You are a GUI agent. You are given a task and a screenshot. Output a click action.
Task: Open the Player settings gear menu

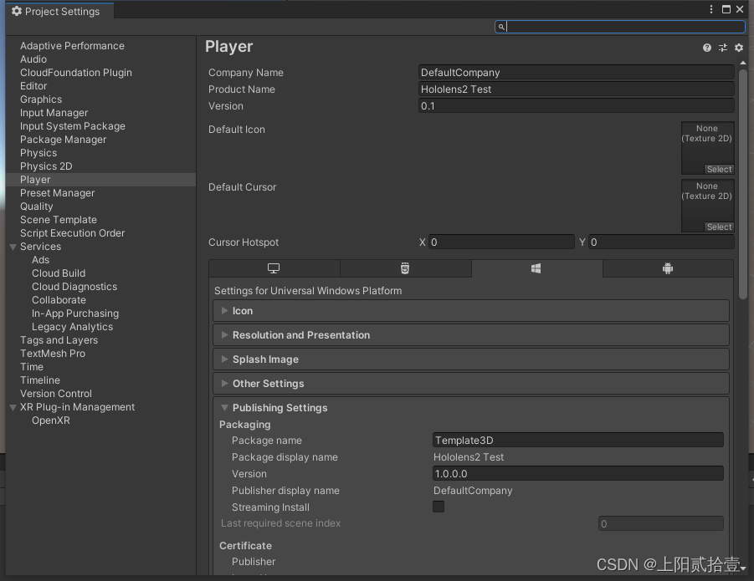739,48
